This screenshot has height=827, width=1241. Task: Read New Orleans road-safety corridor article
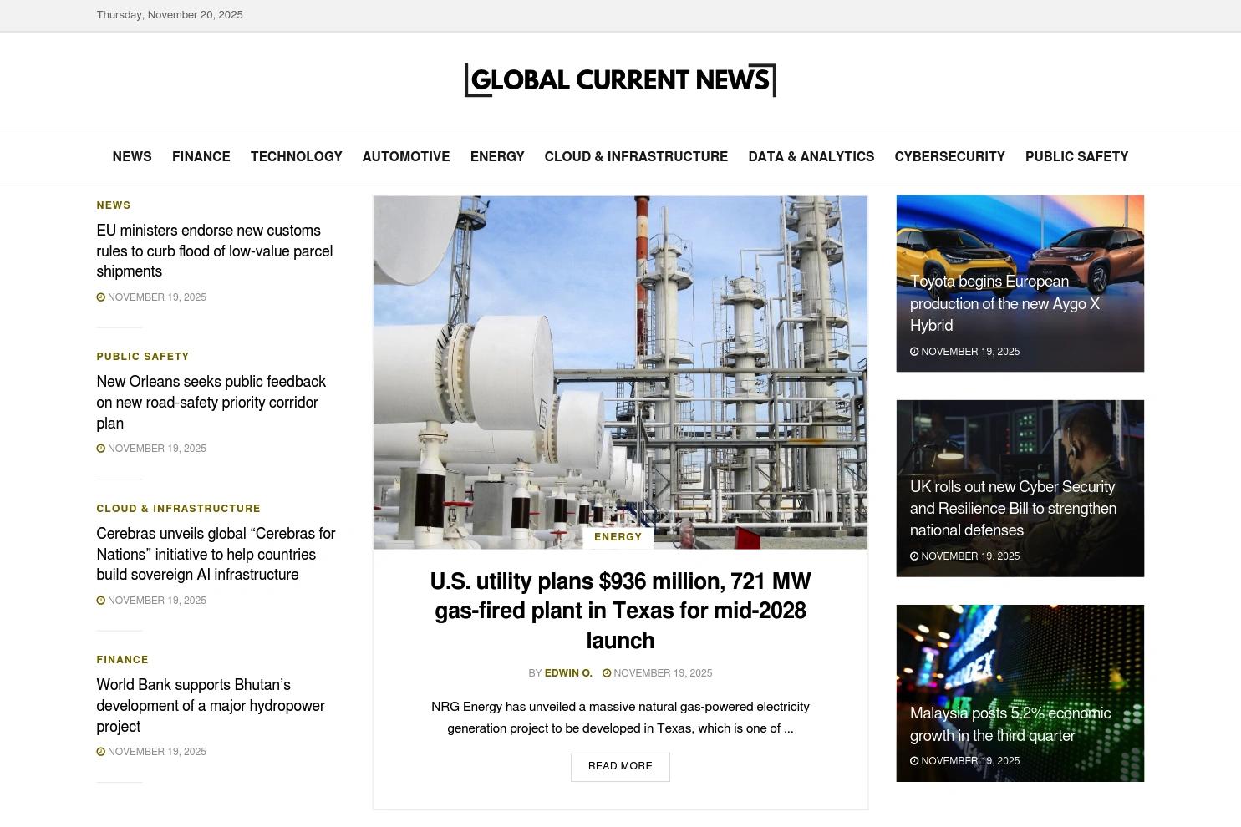[211, 403]
